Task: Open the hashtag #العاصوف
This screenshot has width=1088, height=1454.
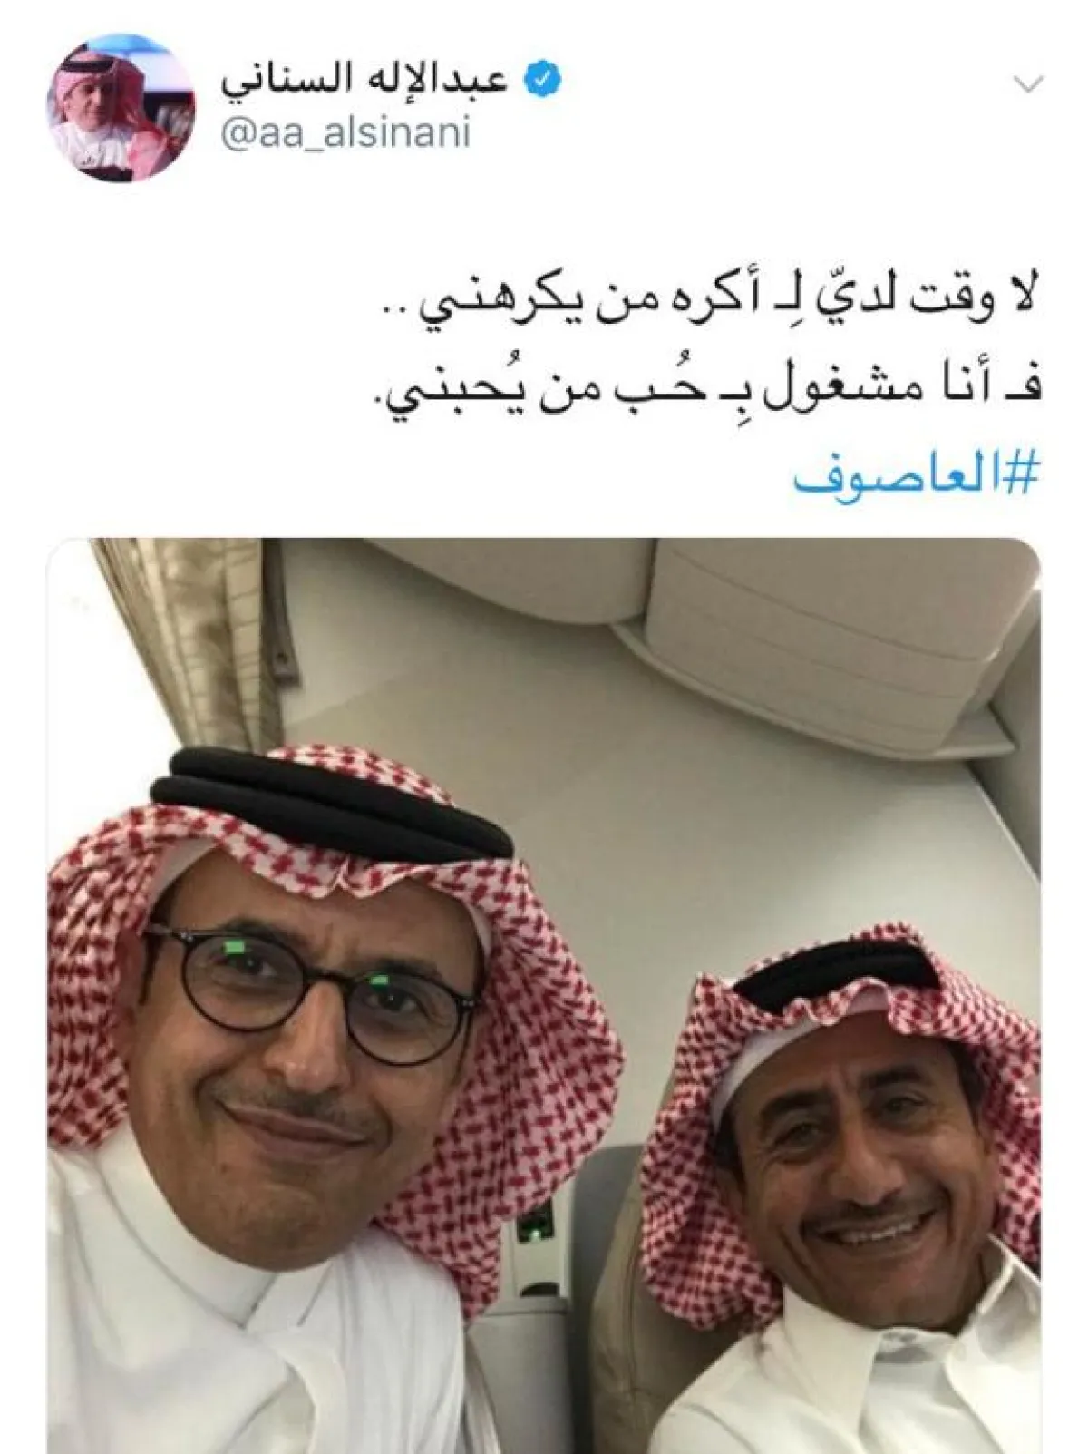Action: (915, 477)
